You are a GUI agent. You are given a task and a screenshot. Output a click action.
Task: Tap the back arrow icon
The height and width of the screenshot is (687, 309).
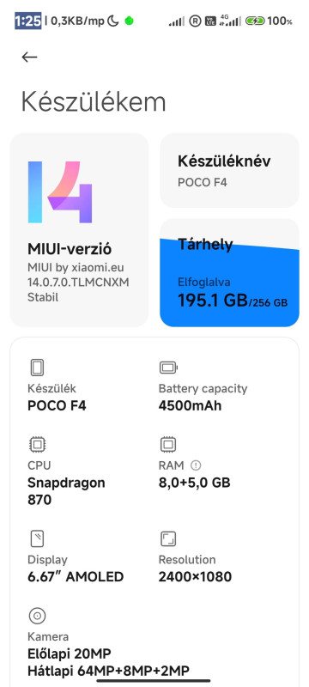tap(29, 57)
